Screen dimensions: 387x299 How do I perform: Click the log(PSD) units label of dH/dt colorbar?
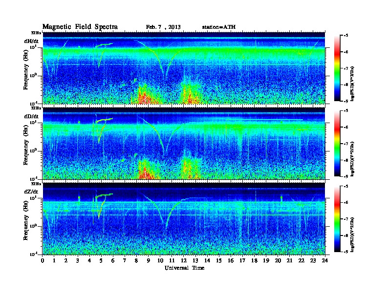353,84
